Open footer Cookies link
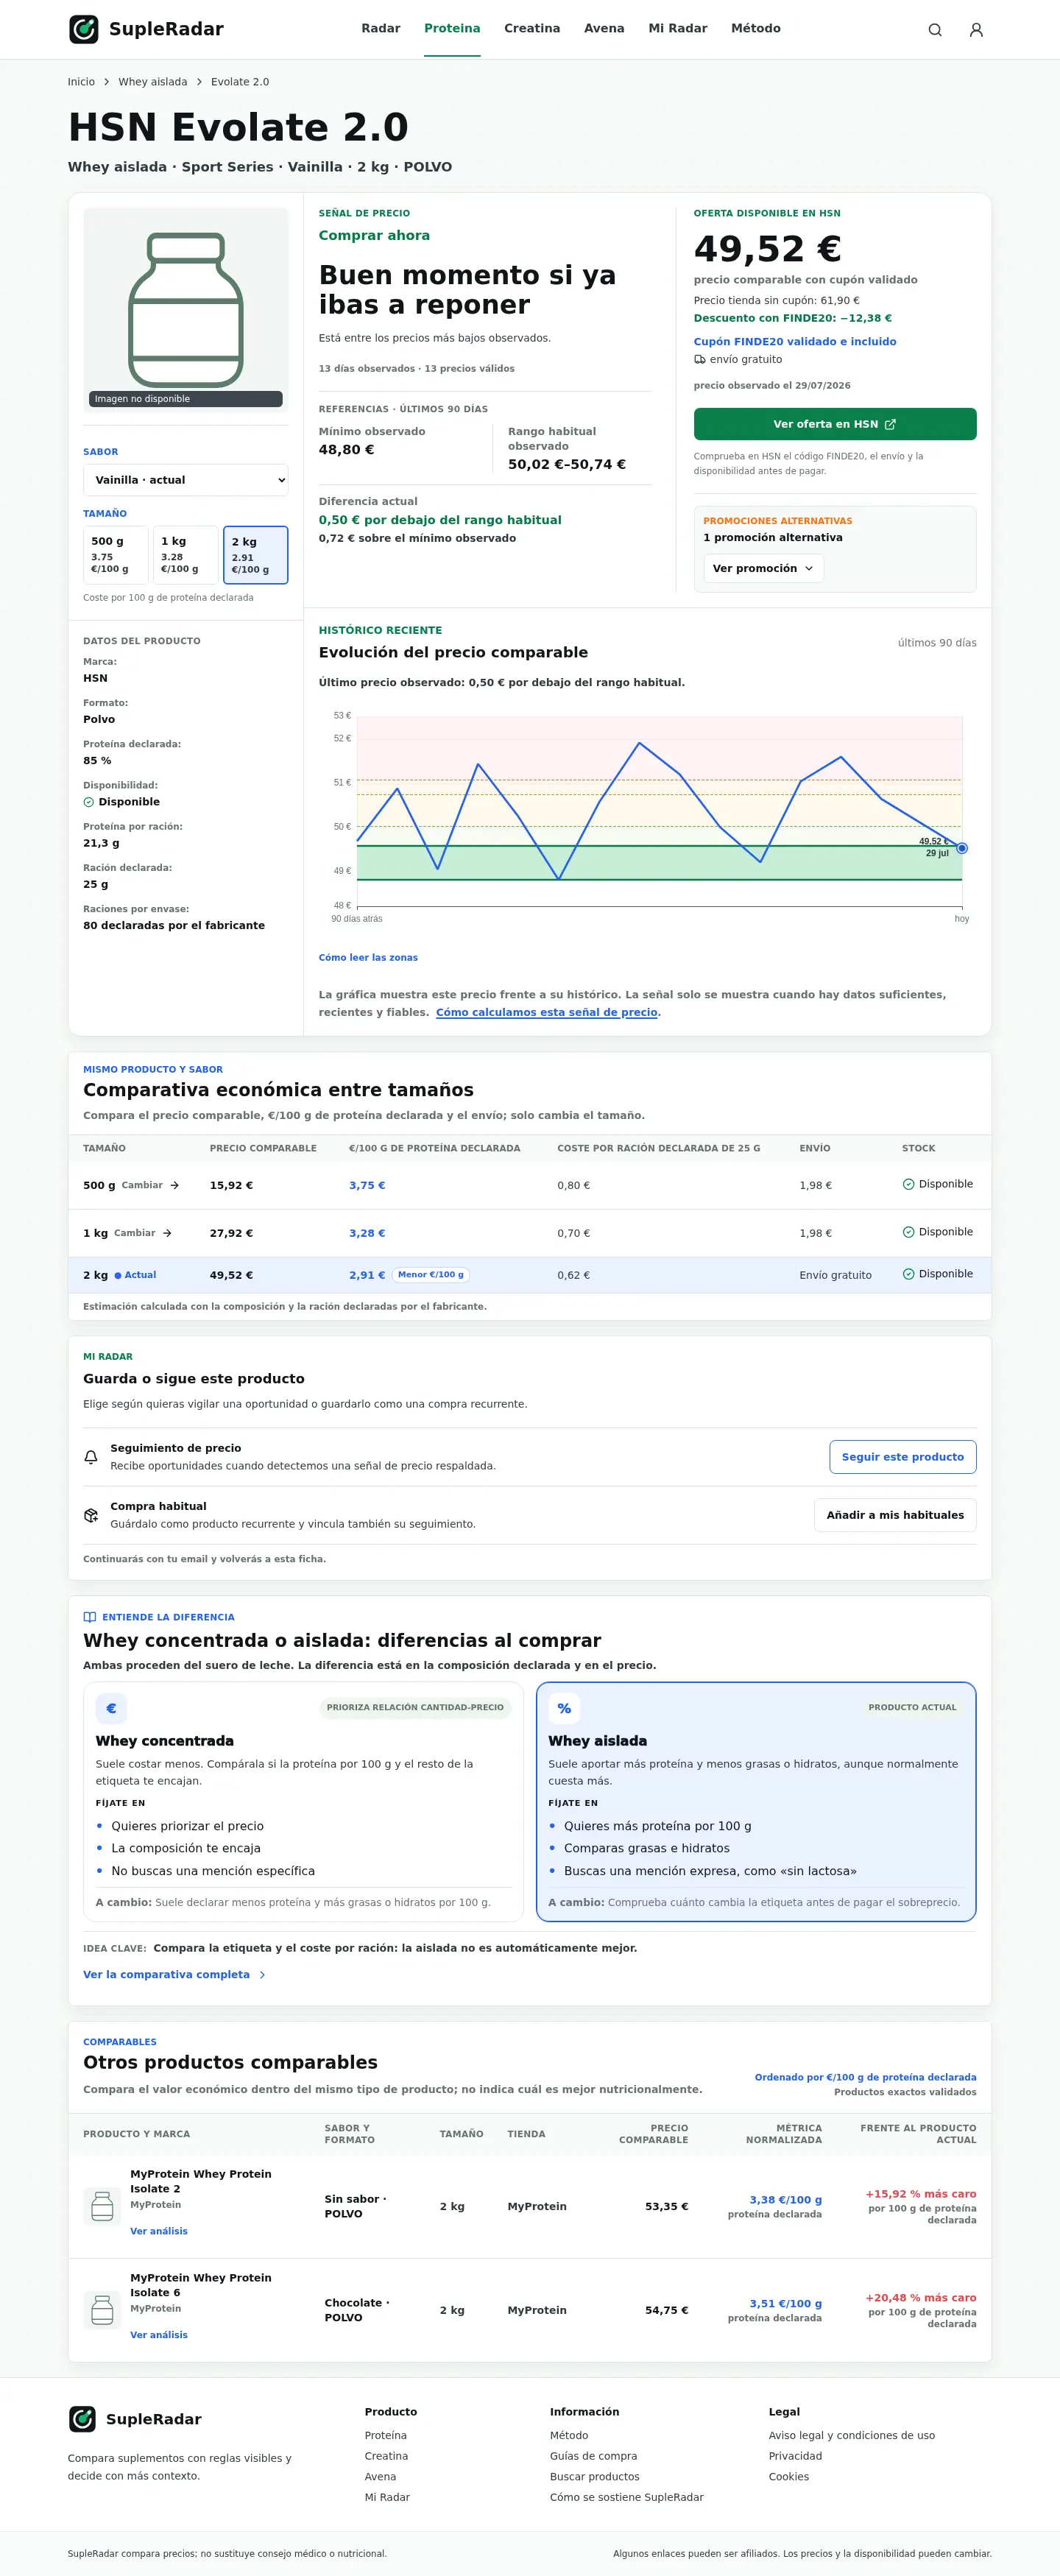1060x2576 pixels. [x=789, y=2477]
